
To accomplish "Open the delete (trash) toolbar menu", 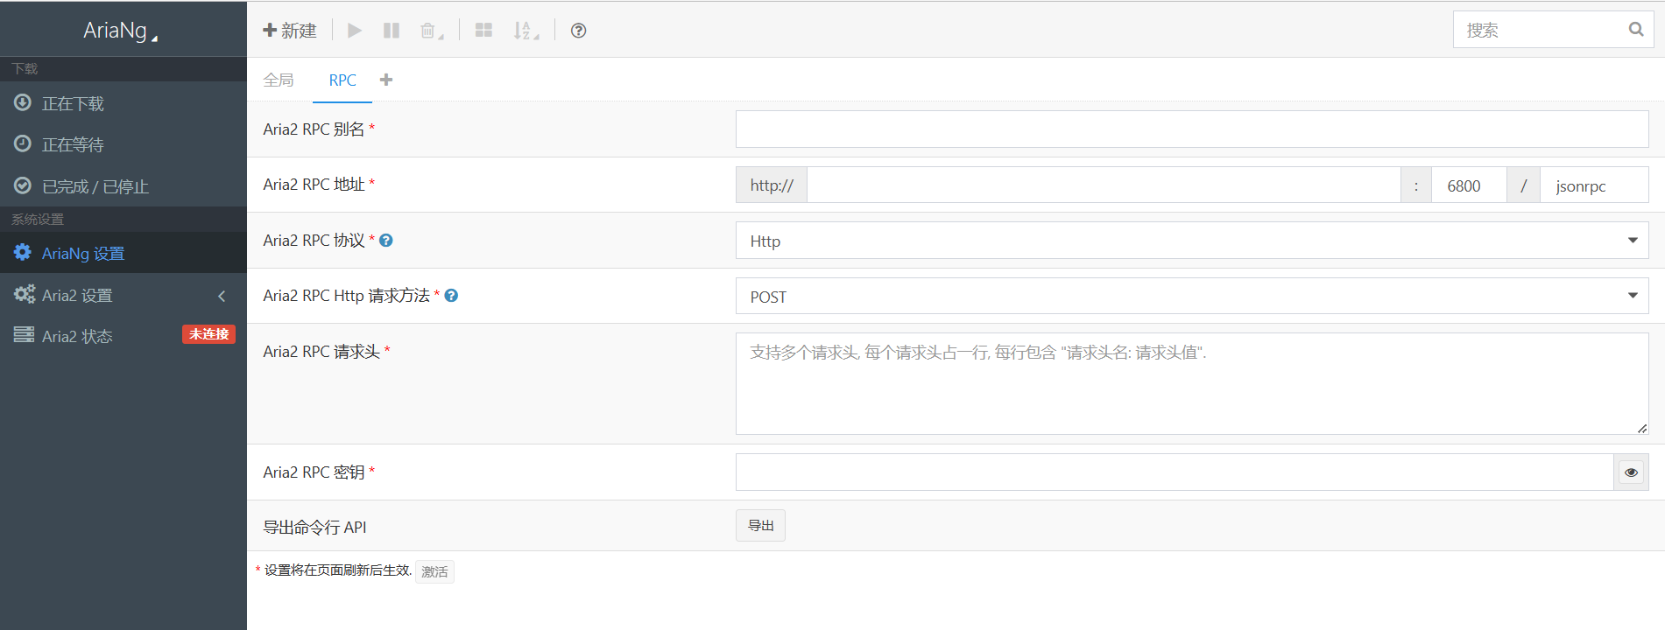I will [x=431, y=31].
